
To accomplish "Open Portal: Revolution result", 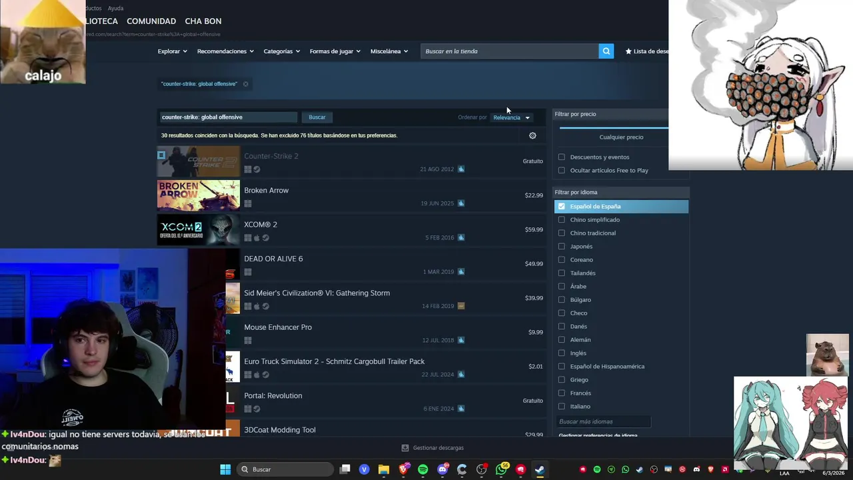I will (x=385, y=401).
